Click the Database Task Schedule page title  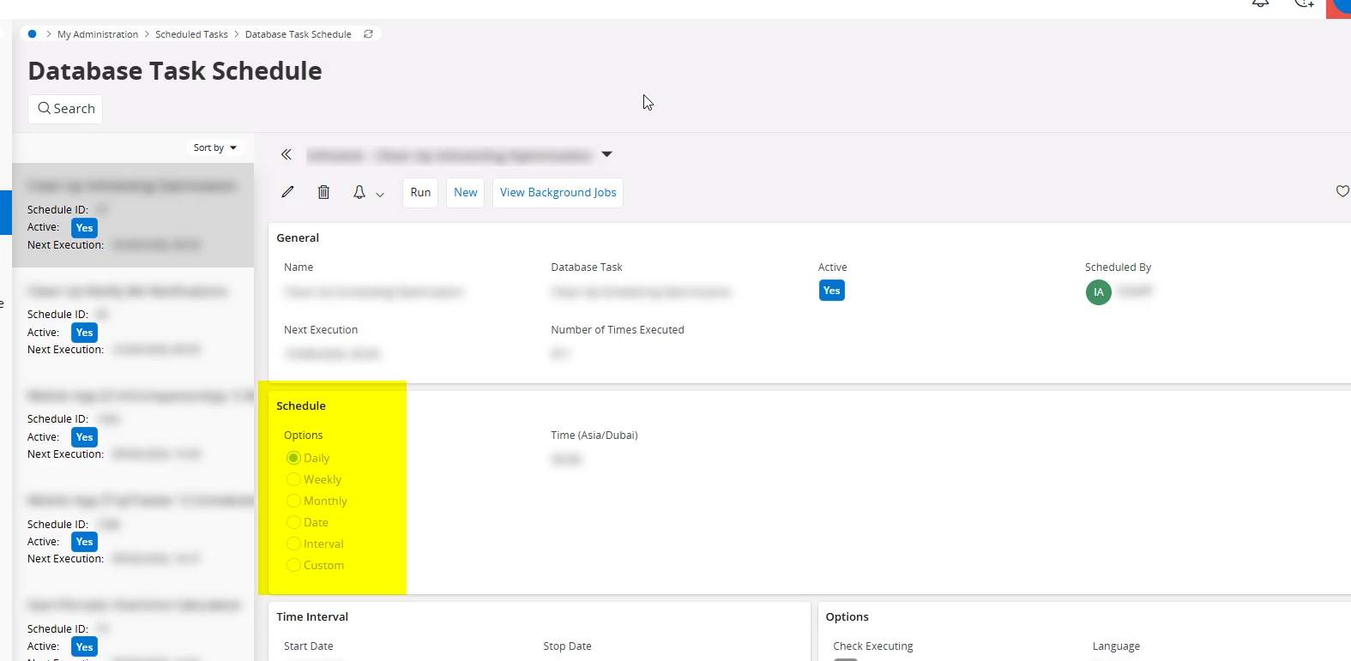point(175,70)
